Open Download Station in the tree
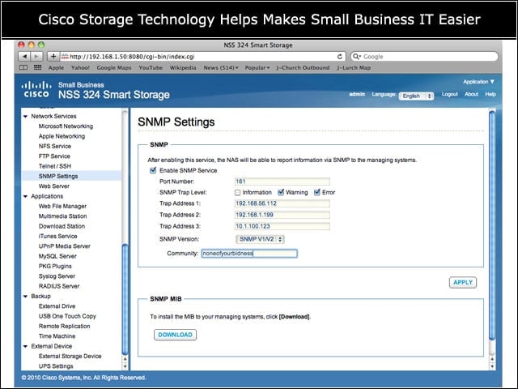This screenshot has height=389, width=518. pos(62,226)
